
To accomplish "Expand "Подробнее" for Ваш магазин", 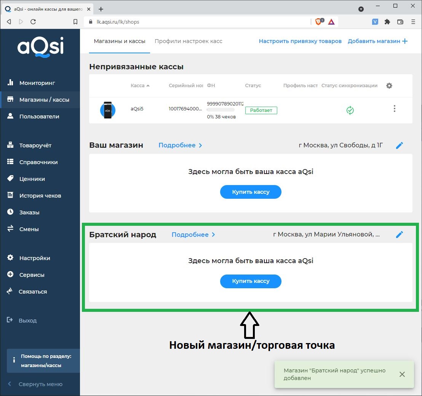I will click(180, 145).
